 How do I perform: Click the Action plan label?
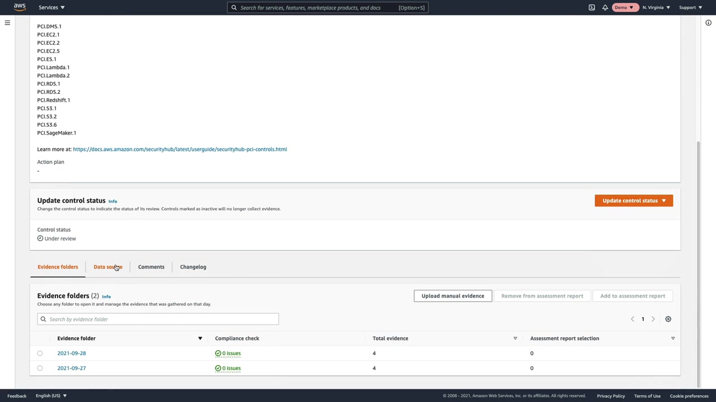pyautogui.click(x=51, y=162)
